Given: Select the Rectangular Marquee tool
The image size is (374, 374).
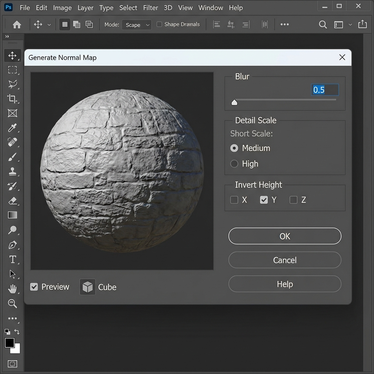Looking at the screenshot, I should click(x=12, y=70).
